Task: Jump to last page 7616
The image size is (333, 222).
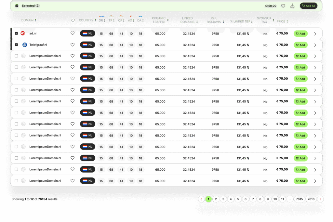Action: coord(311,199)
